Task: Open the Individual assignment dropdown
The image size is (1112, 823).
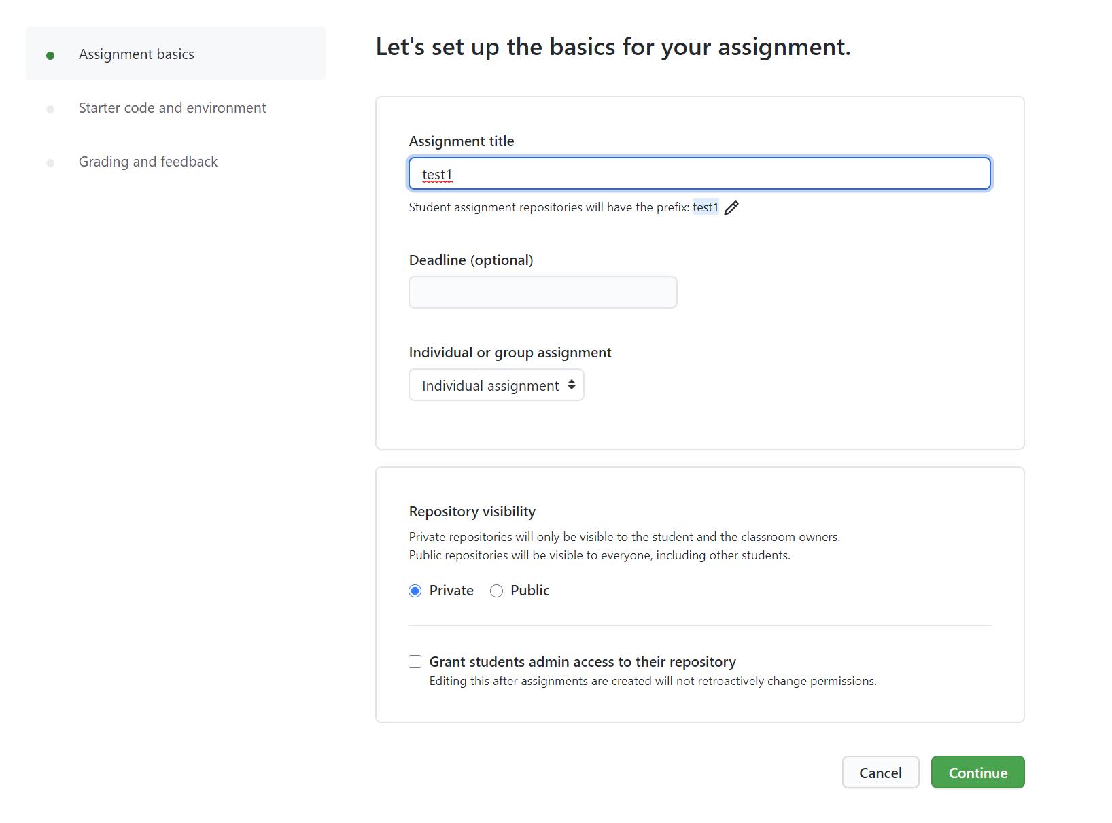Action: 496,385
